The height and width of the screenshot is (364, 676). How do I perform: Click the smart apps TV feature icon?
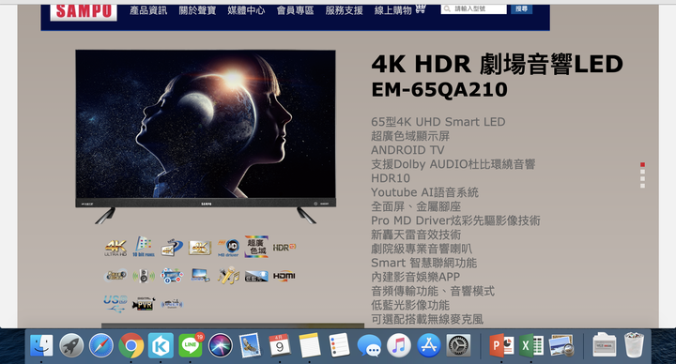172,276
